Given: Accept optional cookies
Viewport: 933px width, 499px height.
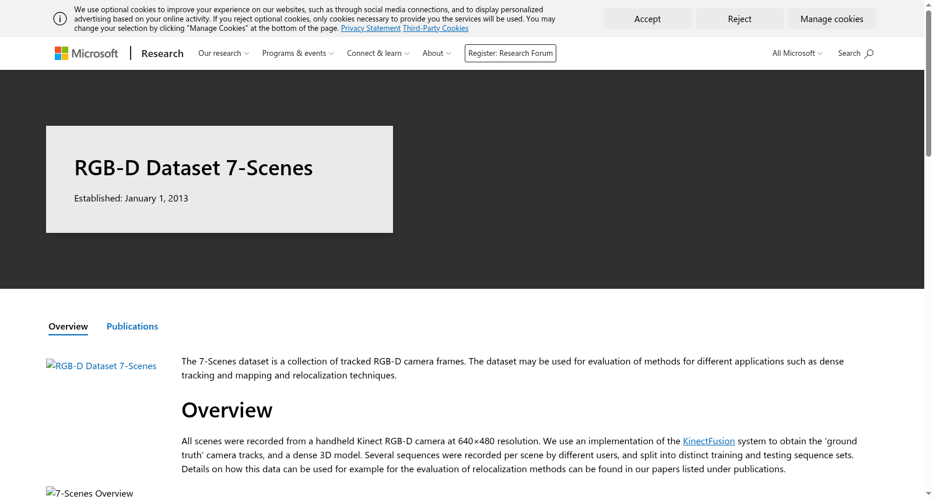Looking at the screenshot, I should pyautogui.click(x=648, y=19).
